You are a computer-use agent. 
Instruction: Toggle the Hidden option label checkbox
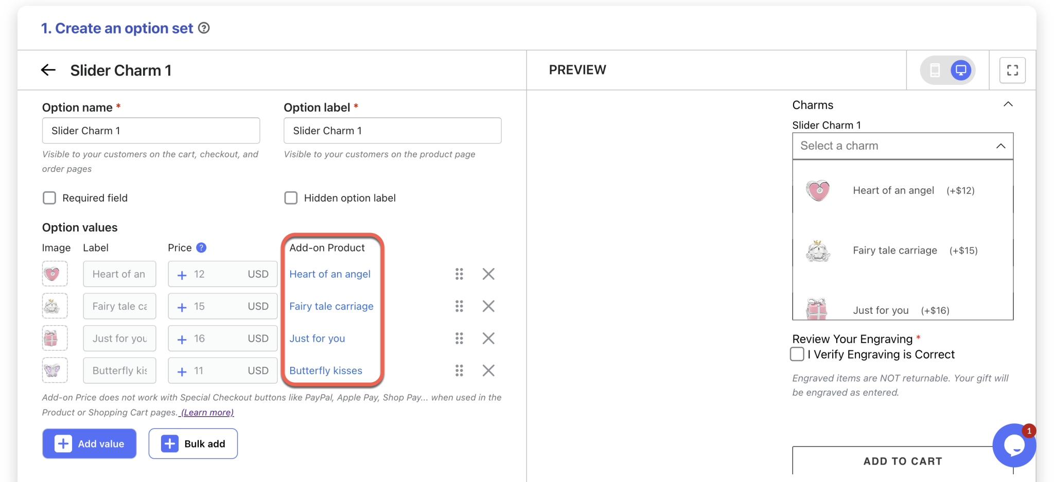(x=291, y=198)
